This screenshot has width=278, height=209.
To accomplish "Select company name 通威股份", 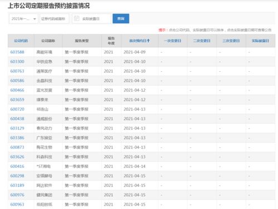I will pos(44,119).
